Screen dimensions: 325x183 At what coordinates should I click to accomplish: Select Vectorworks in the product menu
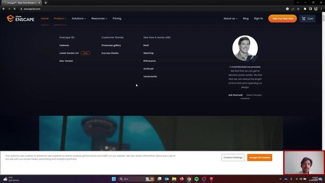[x=150, y=77]
